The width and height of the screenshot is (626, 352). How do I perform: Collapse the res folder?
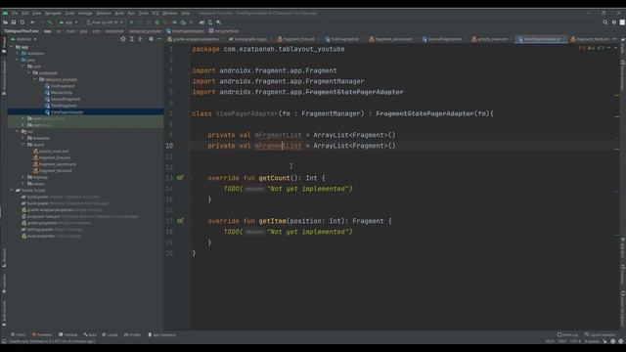[x=18, y=131]
